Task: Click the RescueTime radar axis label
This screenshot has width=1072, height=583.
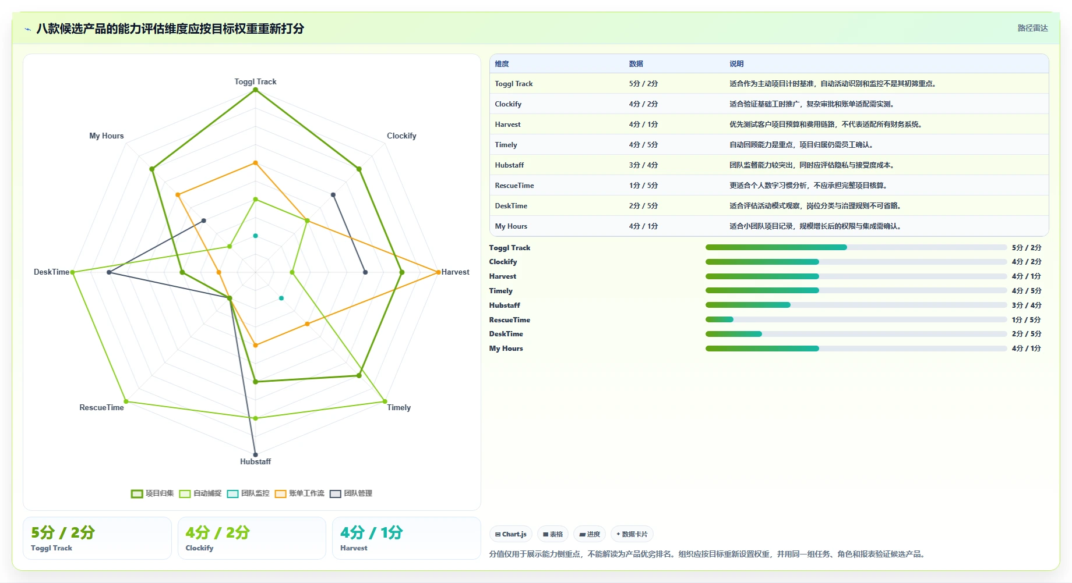Action: [x=101, y=408]
